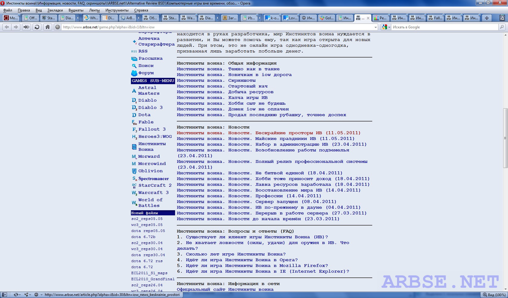Open the Heroes3:WOG game section
Screen dimensions: 508x298
pos(155,137)
